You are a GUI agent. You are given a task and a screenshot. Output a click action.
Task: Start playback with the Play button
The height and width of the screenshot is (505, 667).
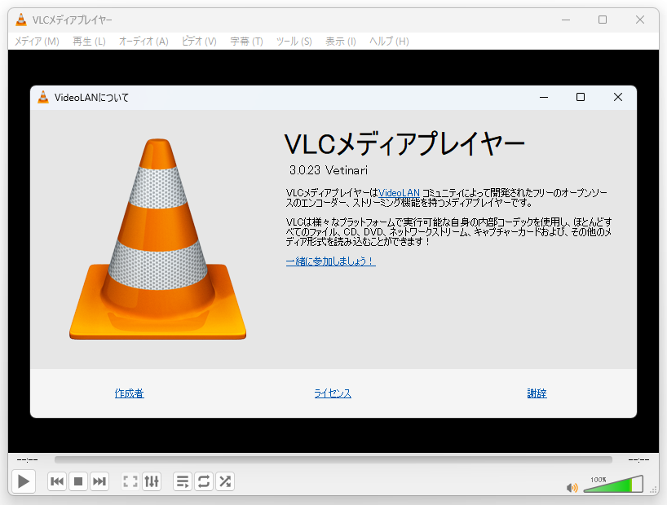(24, 481)
